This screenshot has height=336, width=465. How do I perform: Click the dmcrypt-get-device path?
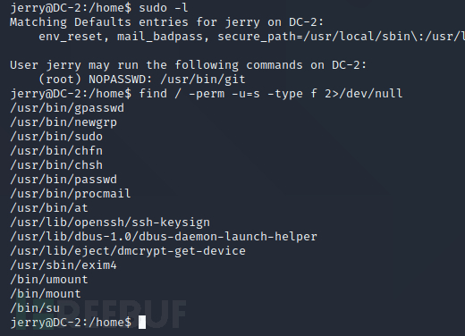click(x=128, y=251)
